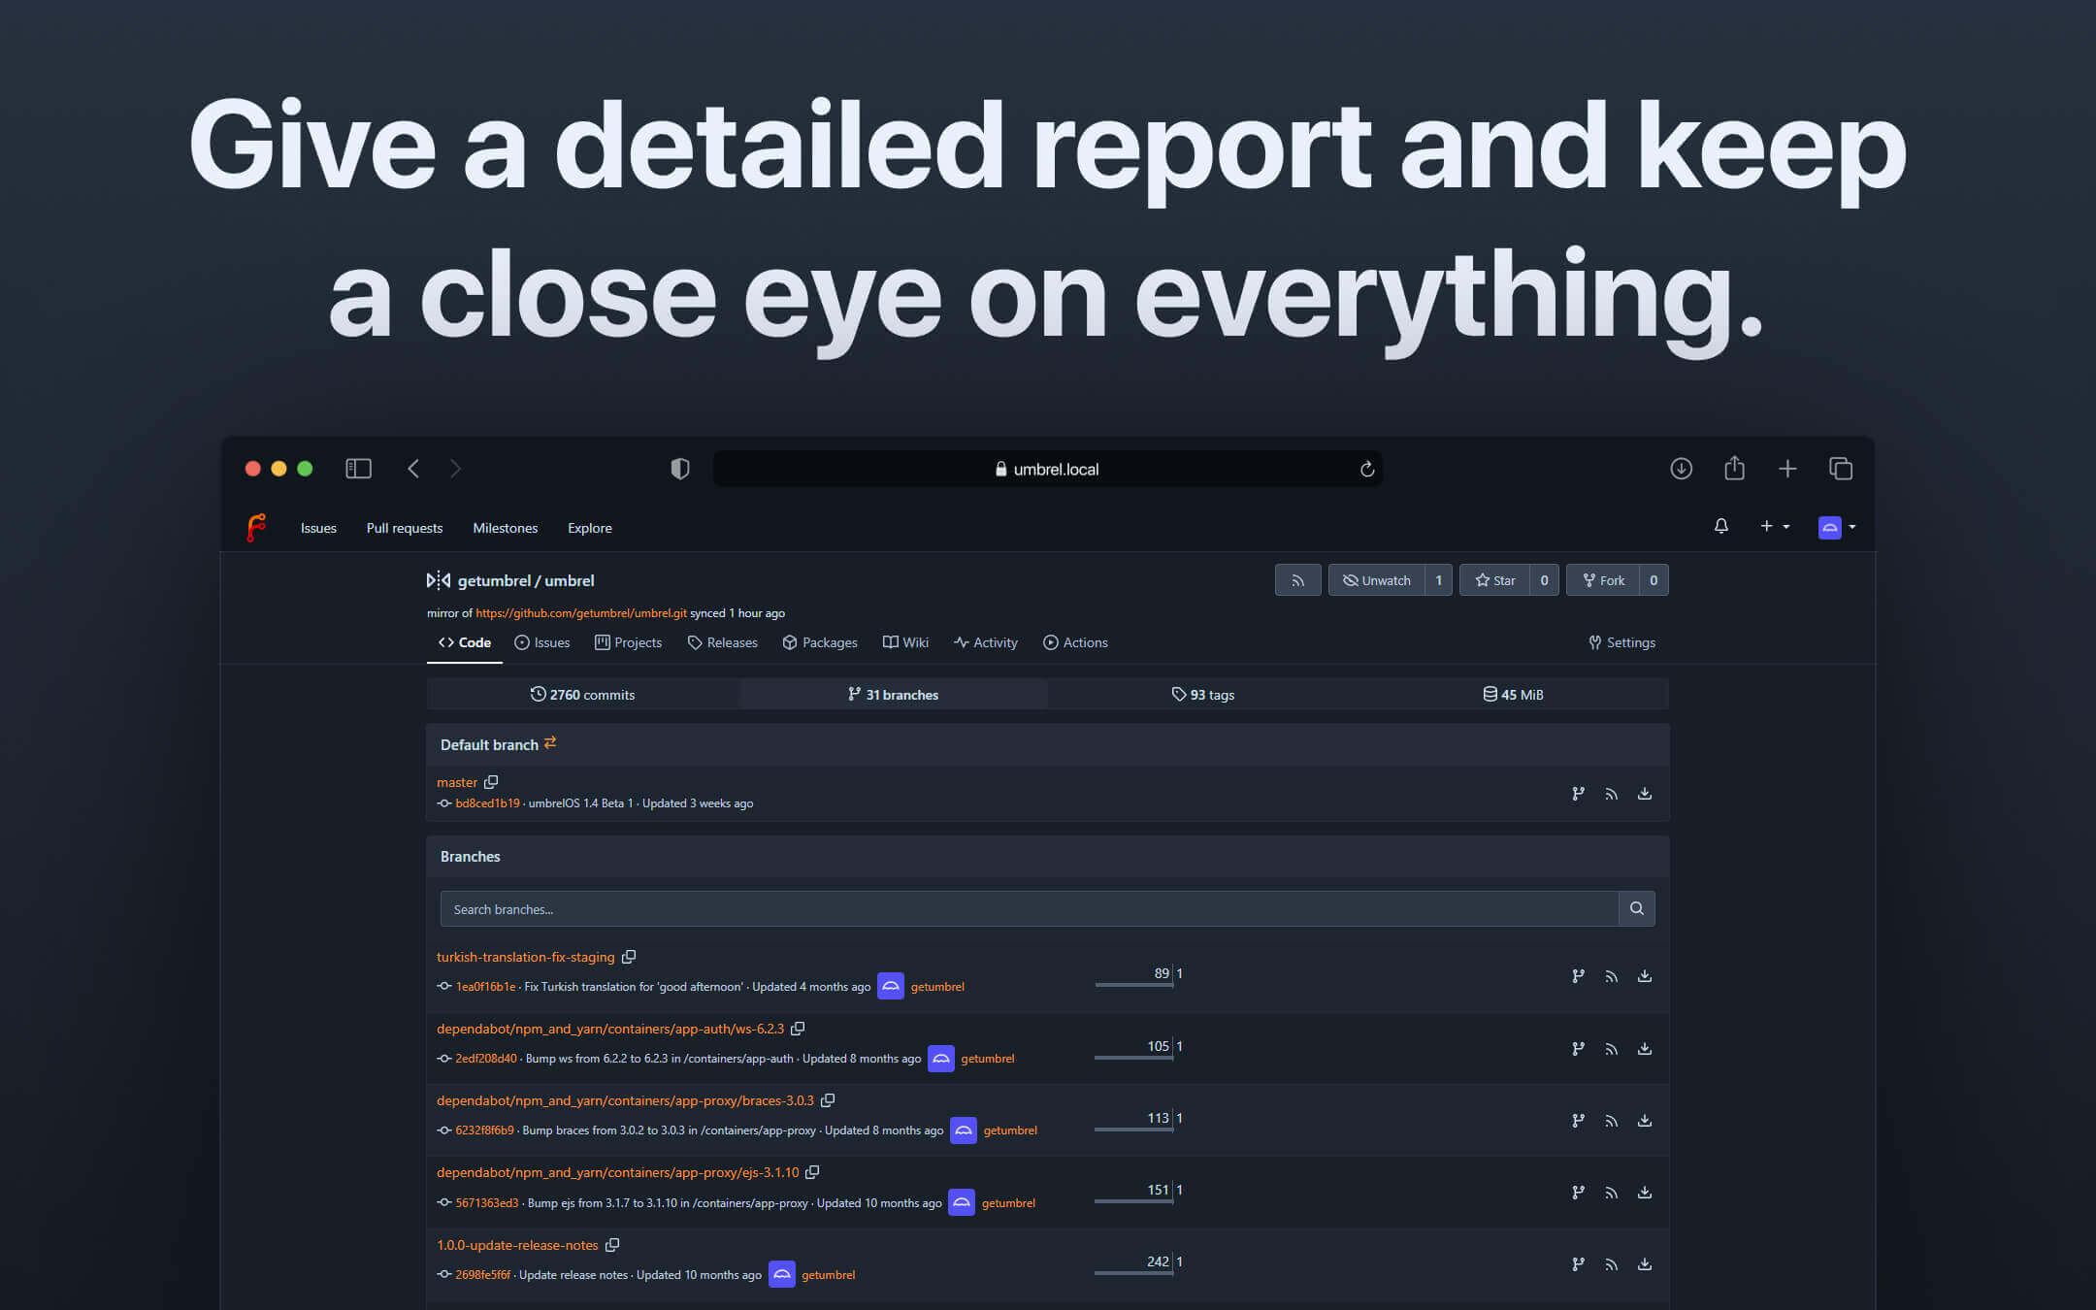The image size is (2096, 1310).
Task: Click the RSS feed button beside Unwatch
Action: click(1297, 580)
